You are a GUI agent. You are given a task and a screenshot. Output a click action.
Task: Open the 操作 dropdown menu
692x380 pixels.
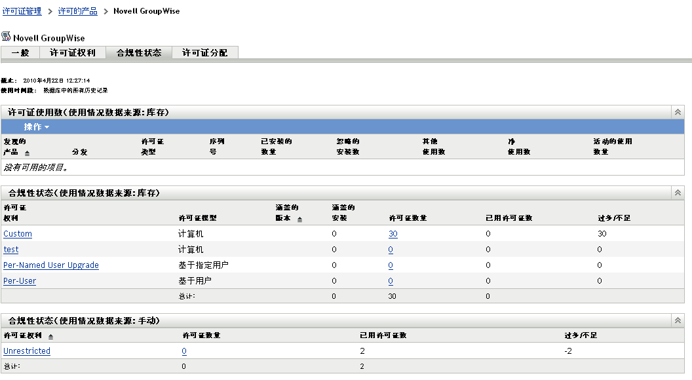coord(37,126)
